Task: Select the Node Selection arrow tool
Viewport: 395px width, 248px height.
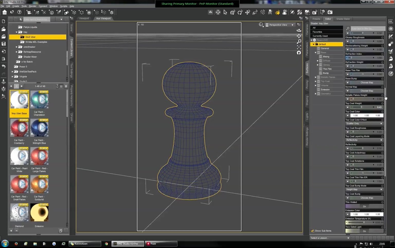Action: [225, 12]
